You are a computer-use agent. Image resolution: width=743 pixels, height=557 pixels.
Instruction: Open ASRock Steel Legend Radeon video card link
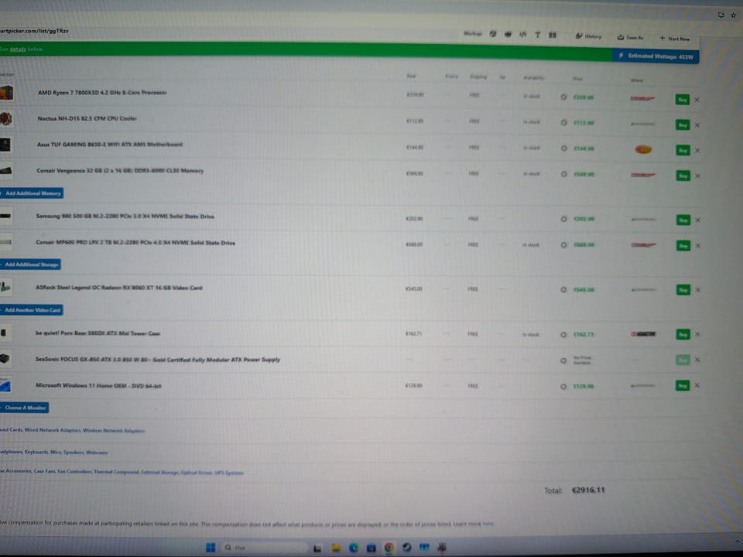tap(119, 288)
